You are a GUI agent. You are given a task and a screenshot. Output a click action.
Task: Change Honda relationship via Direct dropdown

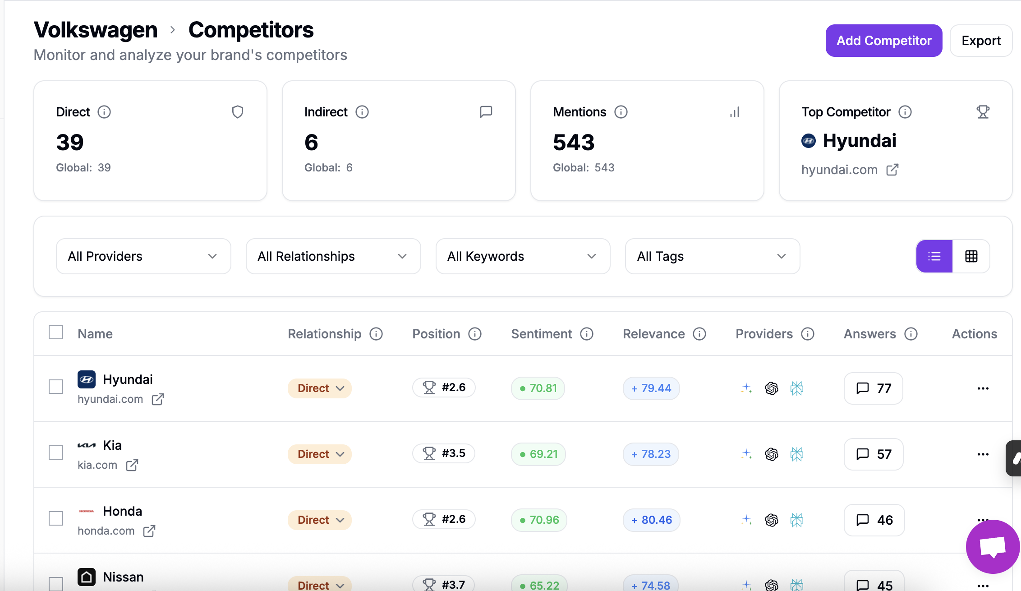click(320, 520)
